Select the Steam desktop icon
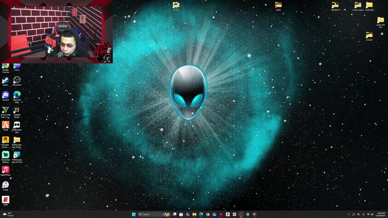 point(5,81)
